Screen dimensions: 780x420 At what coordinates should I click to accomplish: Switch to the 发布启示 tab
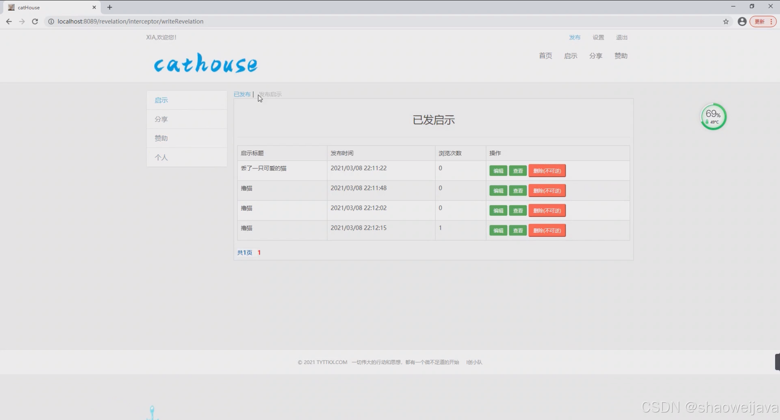point(270,94)
